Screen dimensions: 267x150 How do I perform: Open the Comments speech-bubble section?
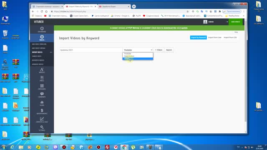coord(42,95)
